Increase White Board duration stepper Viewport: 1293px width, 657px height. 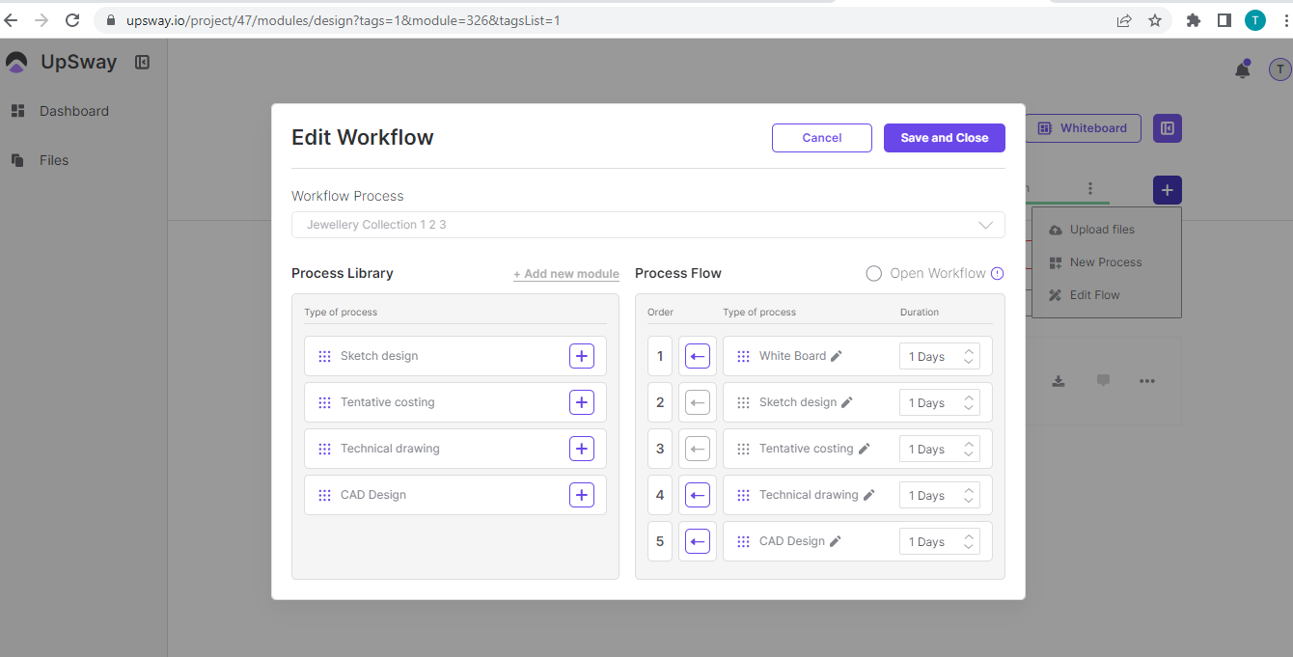tap(969, 350)
